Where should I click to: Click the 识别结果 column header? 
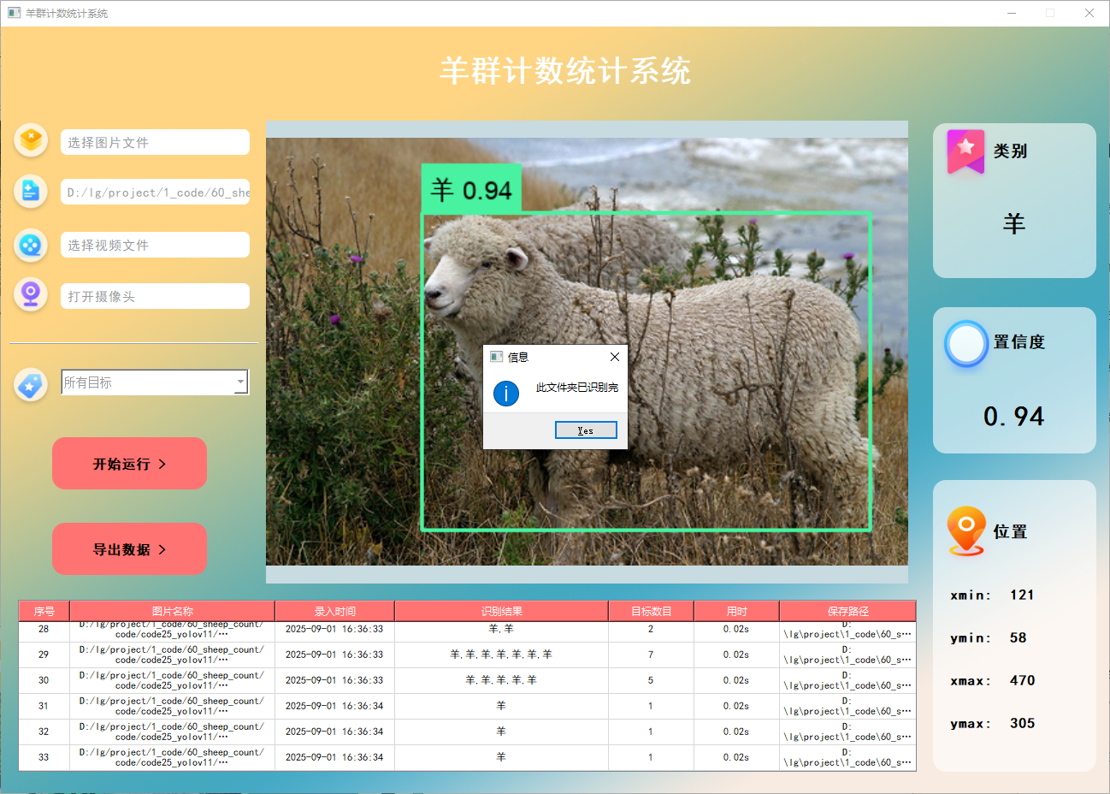pos(502,611)
